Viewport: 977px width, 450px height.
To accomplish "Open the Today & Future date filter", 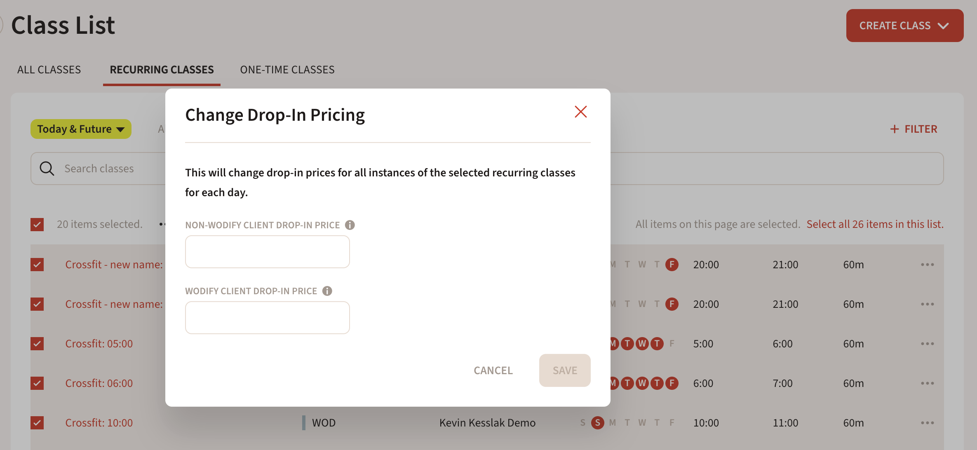I will 81,129.
